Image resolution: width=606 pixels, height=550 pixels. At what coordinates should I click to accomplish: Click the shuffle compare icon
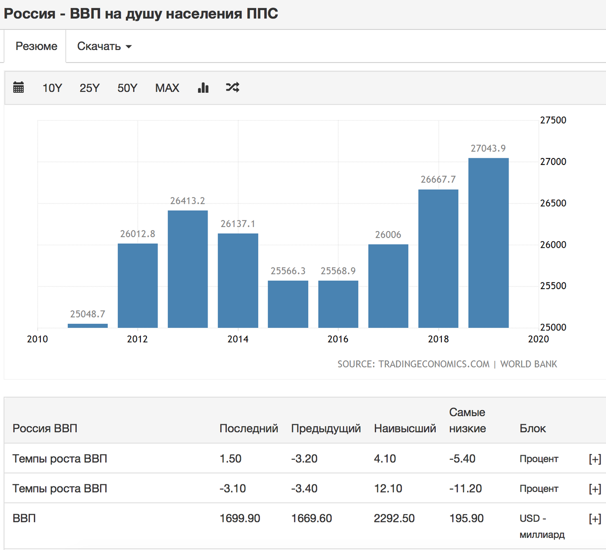click(x=232, y=87)
